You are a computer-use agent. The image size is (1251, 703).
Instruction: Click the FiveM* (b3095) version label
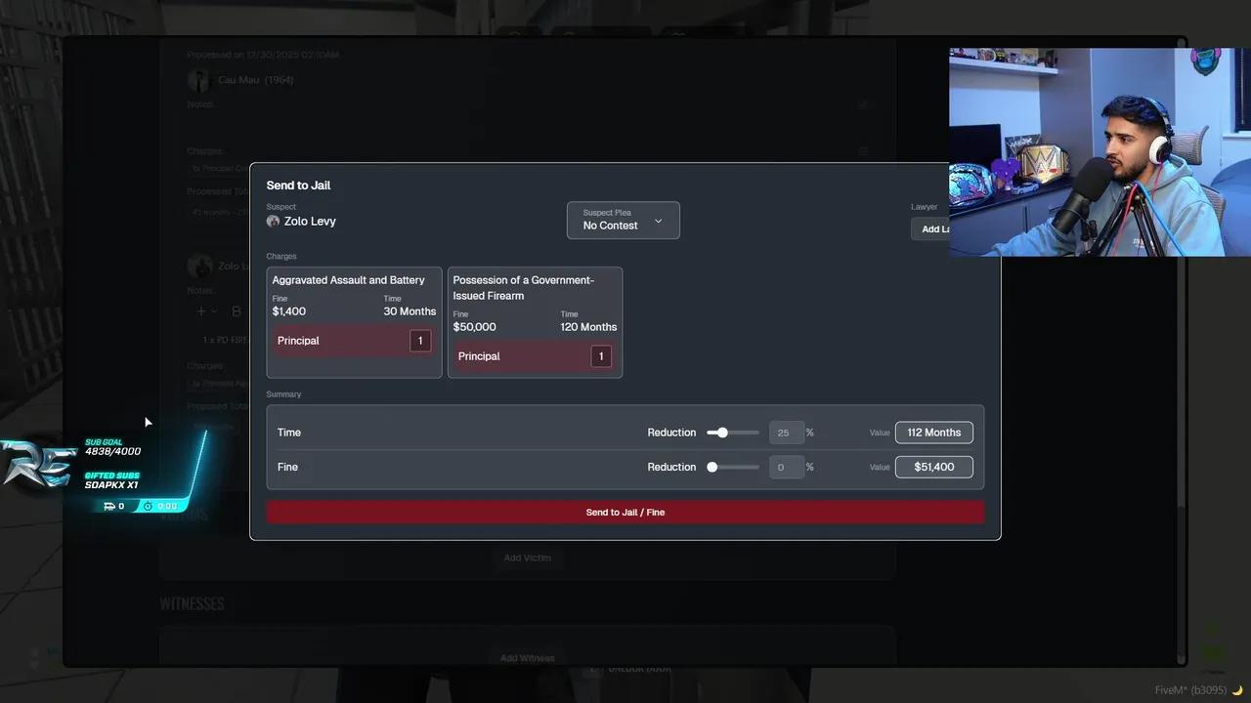[x=1190, y=690]
